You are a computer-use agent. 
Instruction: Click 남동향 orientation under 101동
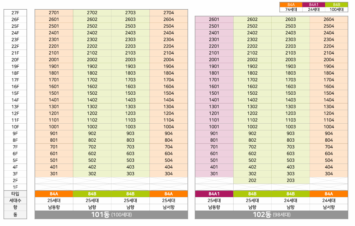coord(54,207)
